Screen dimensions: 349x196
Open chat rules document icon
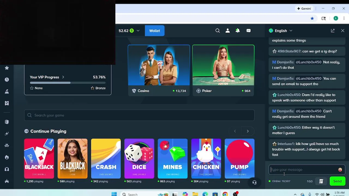pyautogui.click(x=321, y=181)
